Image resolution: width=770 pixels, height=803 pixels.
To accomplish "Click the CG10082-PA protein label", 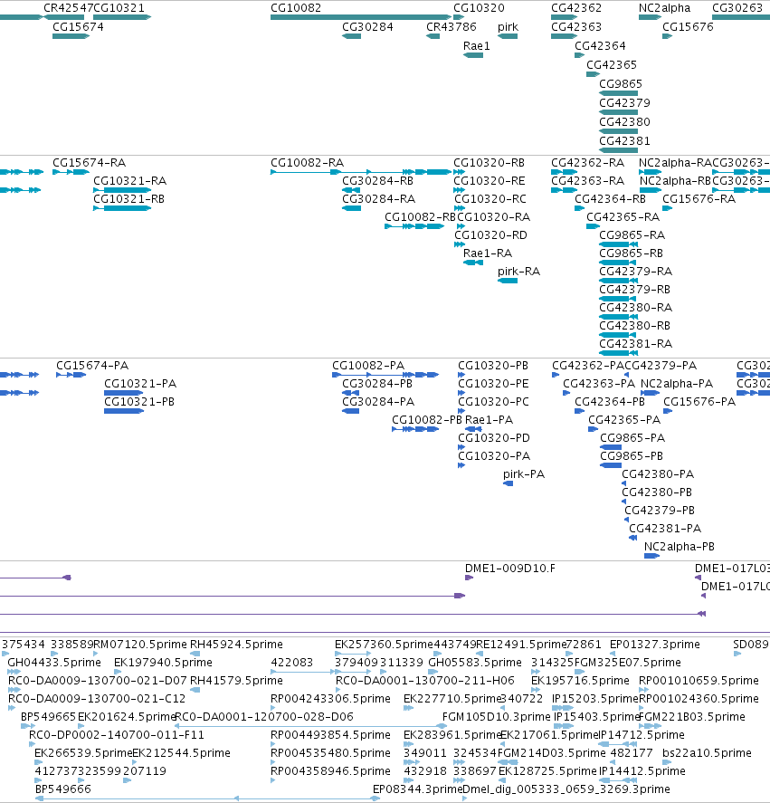I will [368, 366].
